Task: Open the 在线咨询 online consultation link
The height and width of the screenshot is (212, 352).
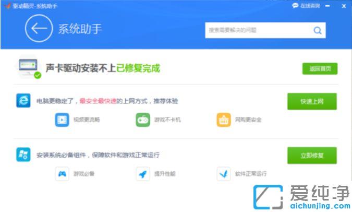Action: pyautogui.click(x=306, y=6)
